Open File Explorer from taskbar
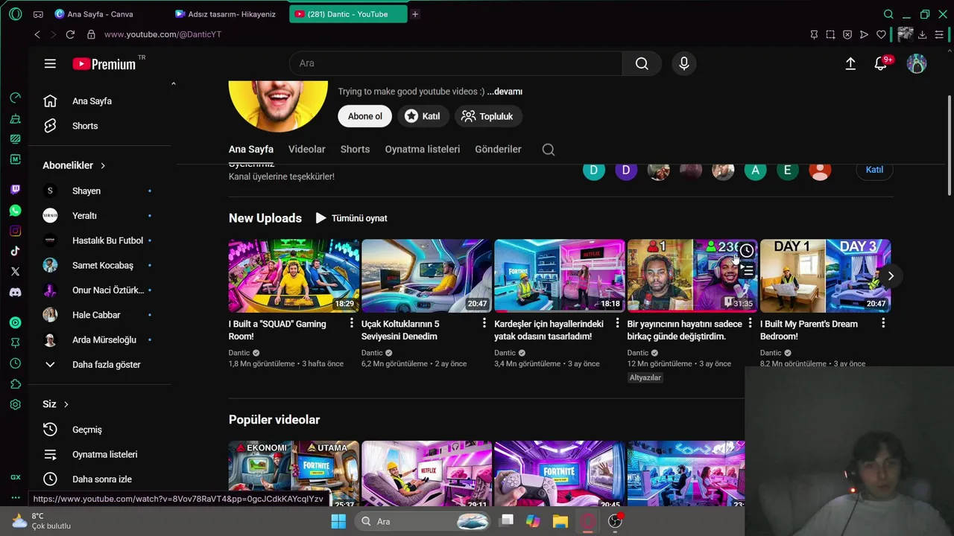The height and width of the screenshot is (536, 954). click(560, 522)
